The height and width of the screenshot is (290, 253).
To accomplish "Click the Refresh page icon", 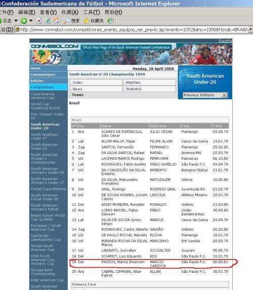I will pyautogui.click(x=48, y=21).
